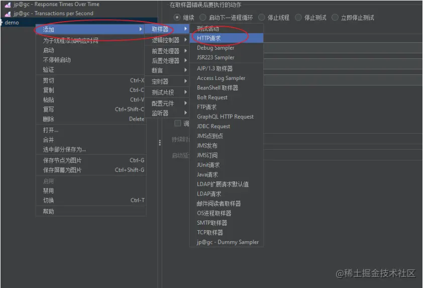Viewport: 425px width, 288px height.
Task: Choose LDAP请求 sampler
Action: [227, 194]
